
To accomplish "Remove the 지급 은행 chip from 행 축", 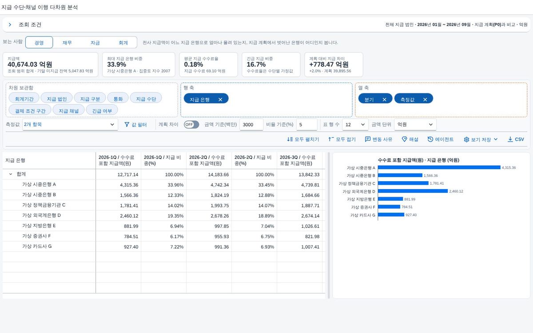I will coord(220,99).
